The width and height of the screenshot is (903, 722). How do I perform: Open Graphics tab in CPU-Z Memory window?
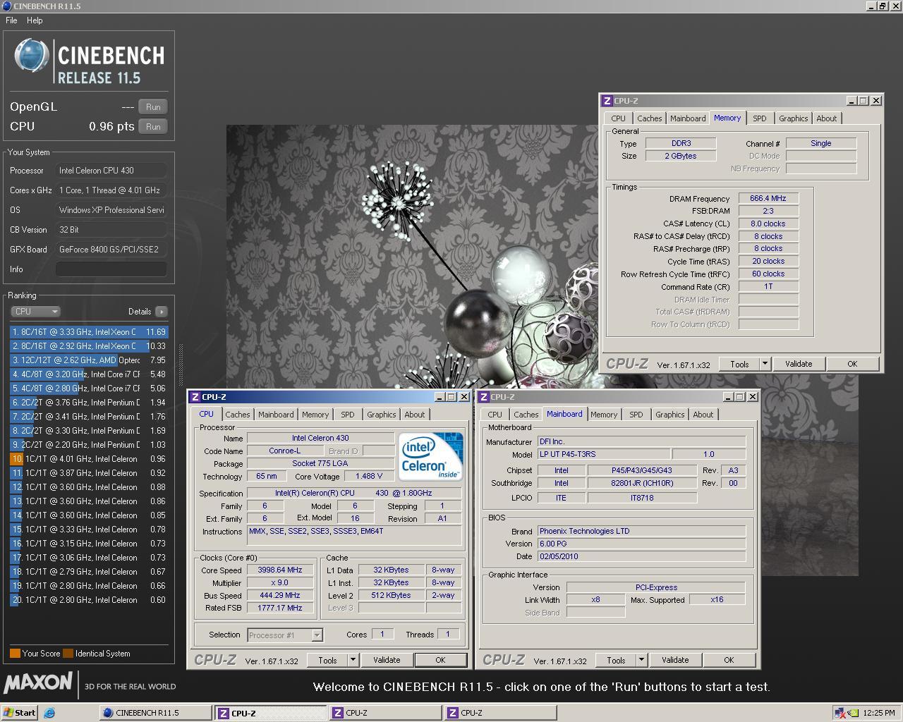793,118
